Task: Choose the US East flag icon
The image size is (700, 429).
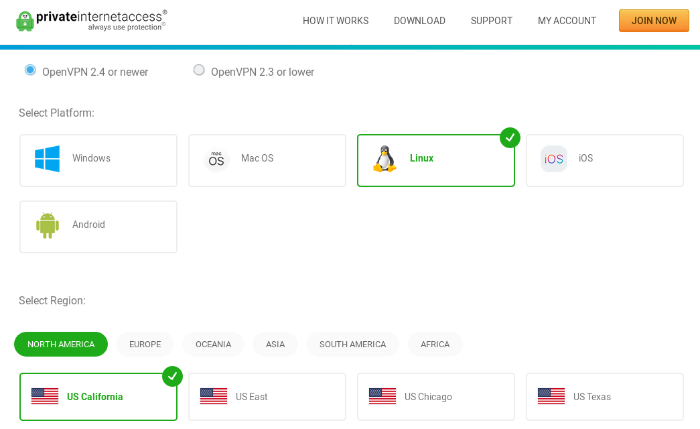Action: tap(214, 397)
